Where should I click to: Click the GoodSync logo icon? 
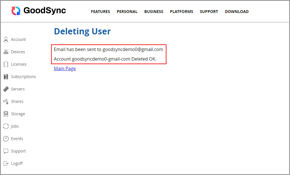pyautogui.click(x=16, y=11)
